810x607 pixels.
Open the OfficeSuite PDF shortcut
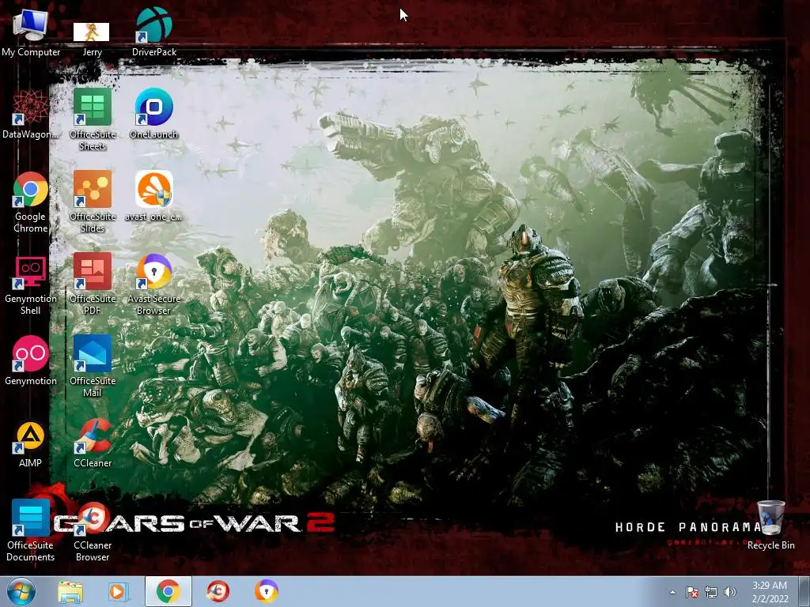coord(93,284)
